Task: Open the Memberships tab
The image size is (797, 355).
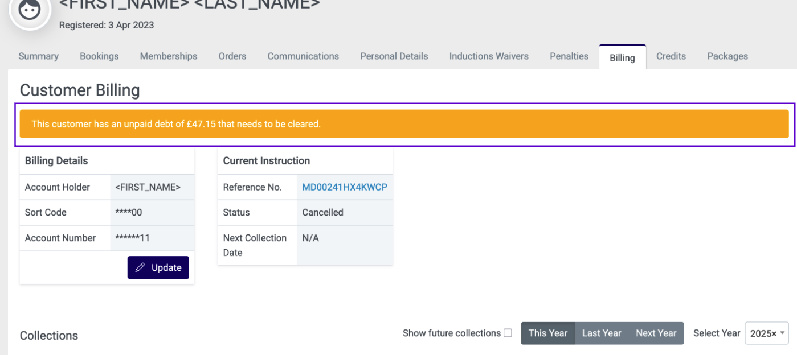Action: 169,56
